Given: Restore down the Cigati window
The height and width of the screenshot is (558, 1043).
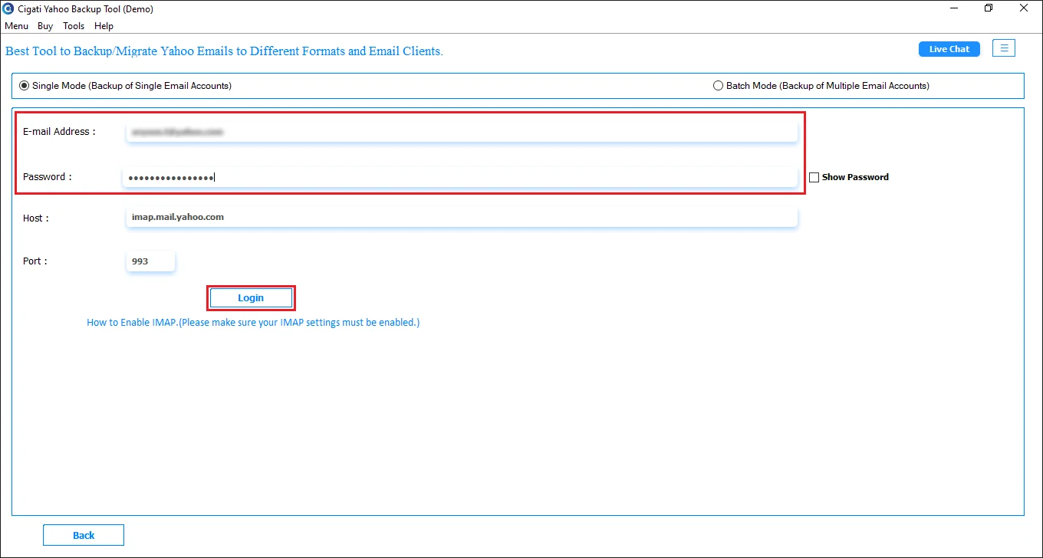Looking at the screenshot, I should (x=989, y=8).
